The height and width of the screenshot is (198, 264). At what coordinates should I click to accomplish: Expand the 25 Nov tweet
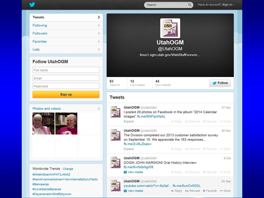tap(129, 149)
